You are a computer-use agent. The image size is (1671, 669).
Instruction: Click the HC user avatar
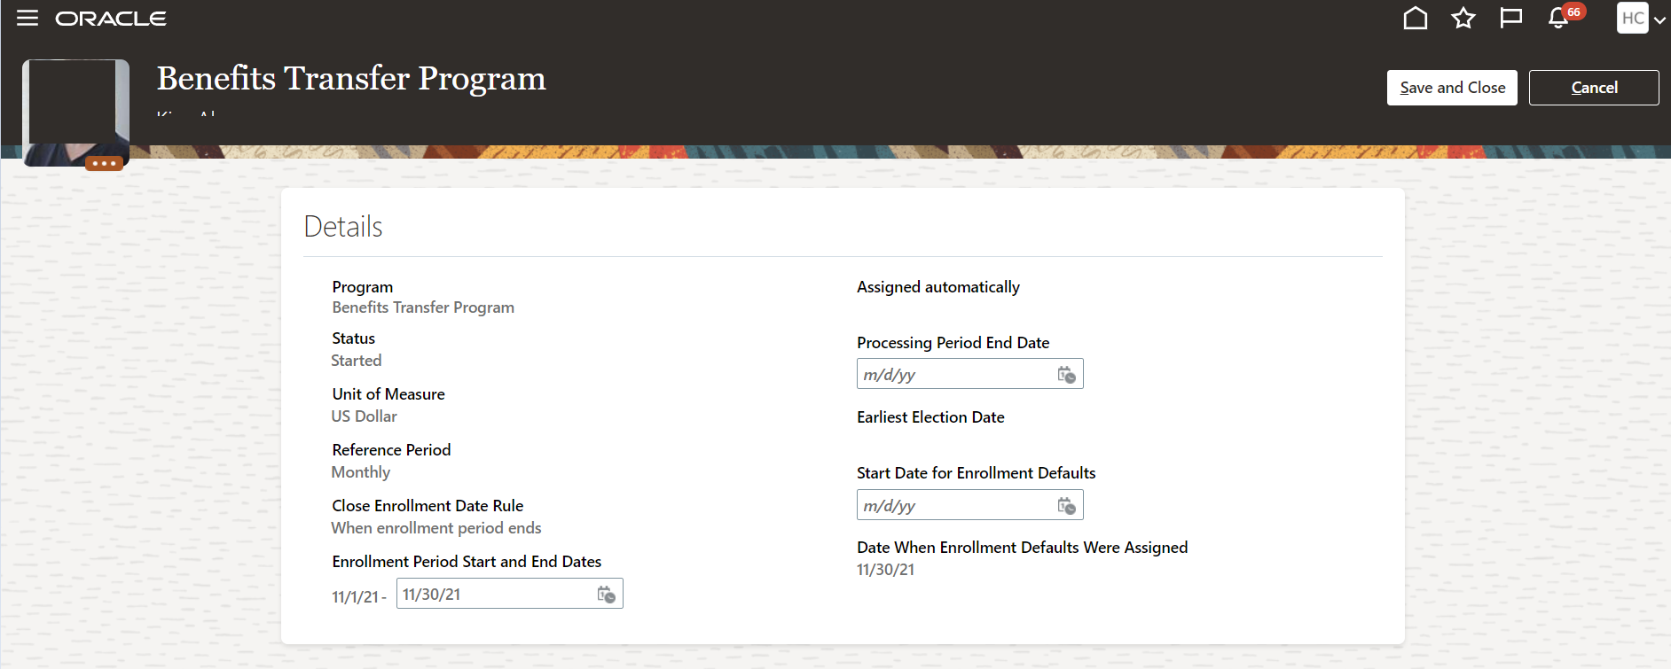pos(1632,19)
